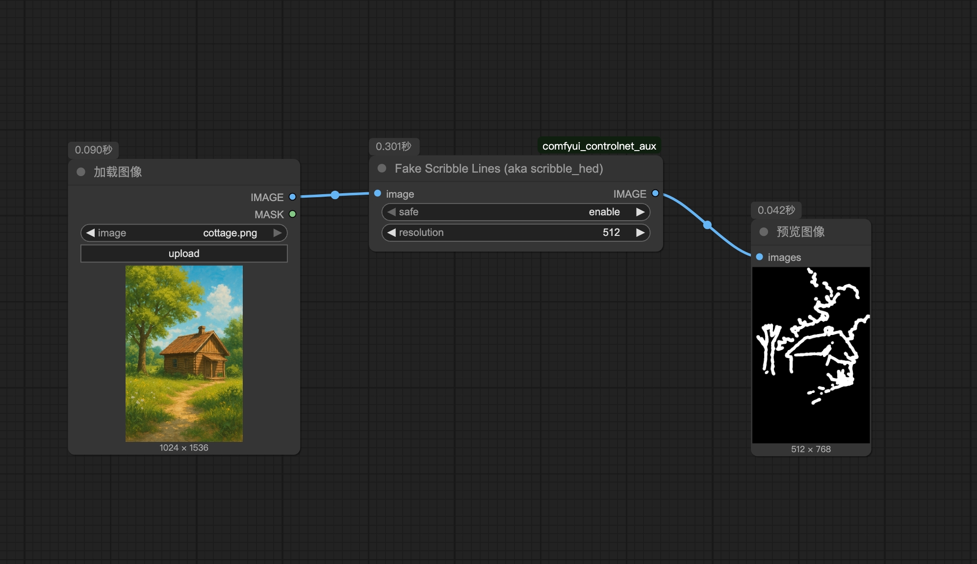Click the reroute dot on the blue connection wire
Image resolution: width=977 pixels, height=564 pixels.
[335, 195]
